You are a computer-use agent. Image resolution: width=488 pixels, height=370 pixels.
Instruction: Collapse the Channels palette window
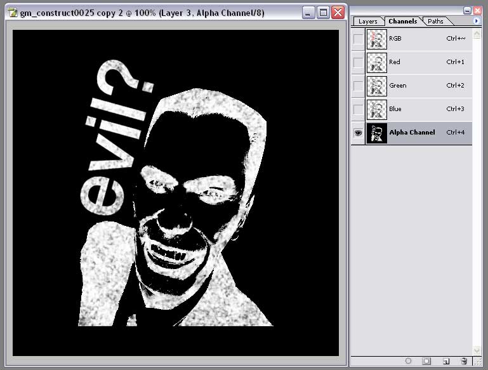(468, 11)
